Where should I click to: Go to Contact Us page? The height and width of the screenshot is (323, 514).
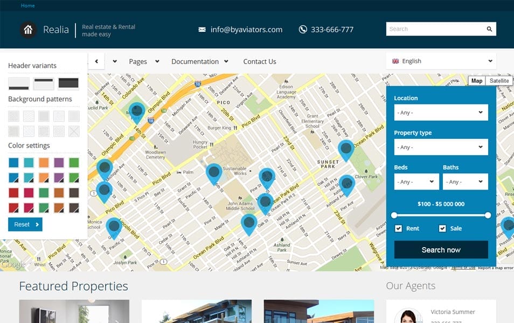click(260, 61)
